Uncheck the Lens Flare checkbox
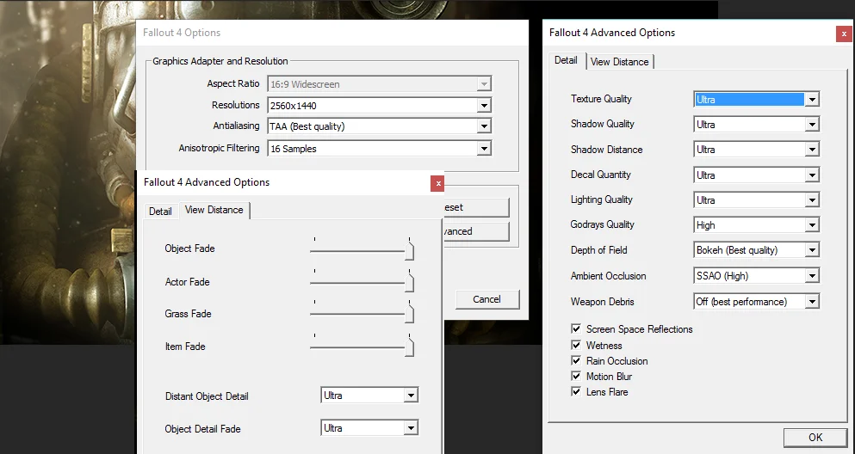This screenshot has height=454, width=855. click(x=576, y=391)
